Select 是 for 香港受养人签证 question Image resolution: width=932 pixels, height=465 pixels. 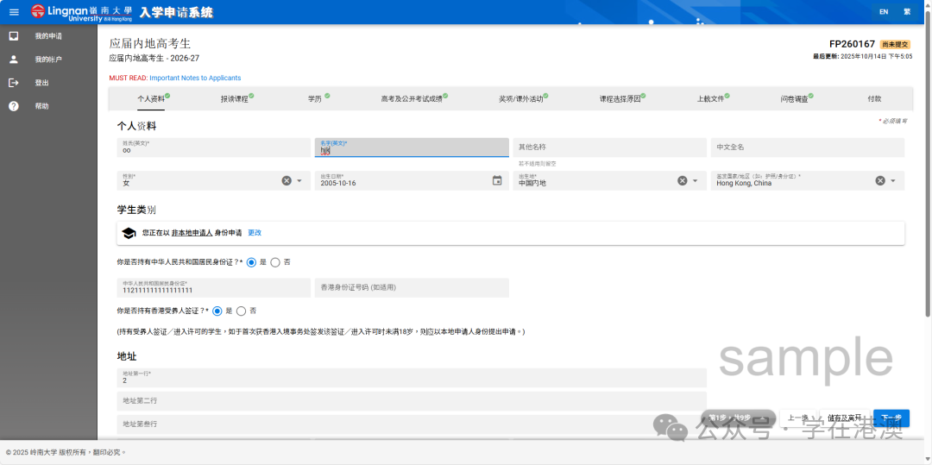click(x=217, y=311)
